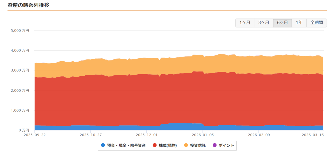Click the 資産の時系列推移 heading

[28, 5]
